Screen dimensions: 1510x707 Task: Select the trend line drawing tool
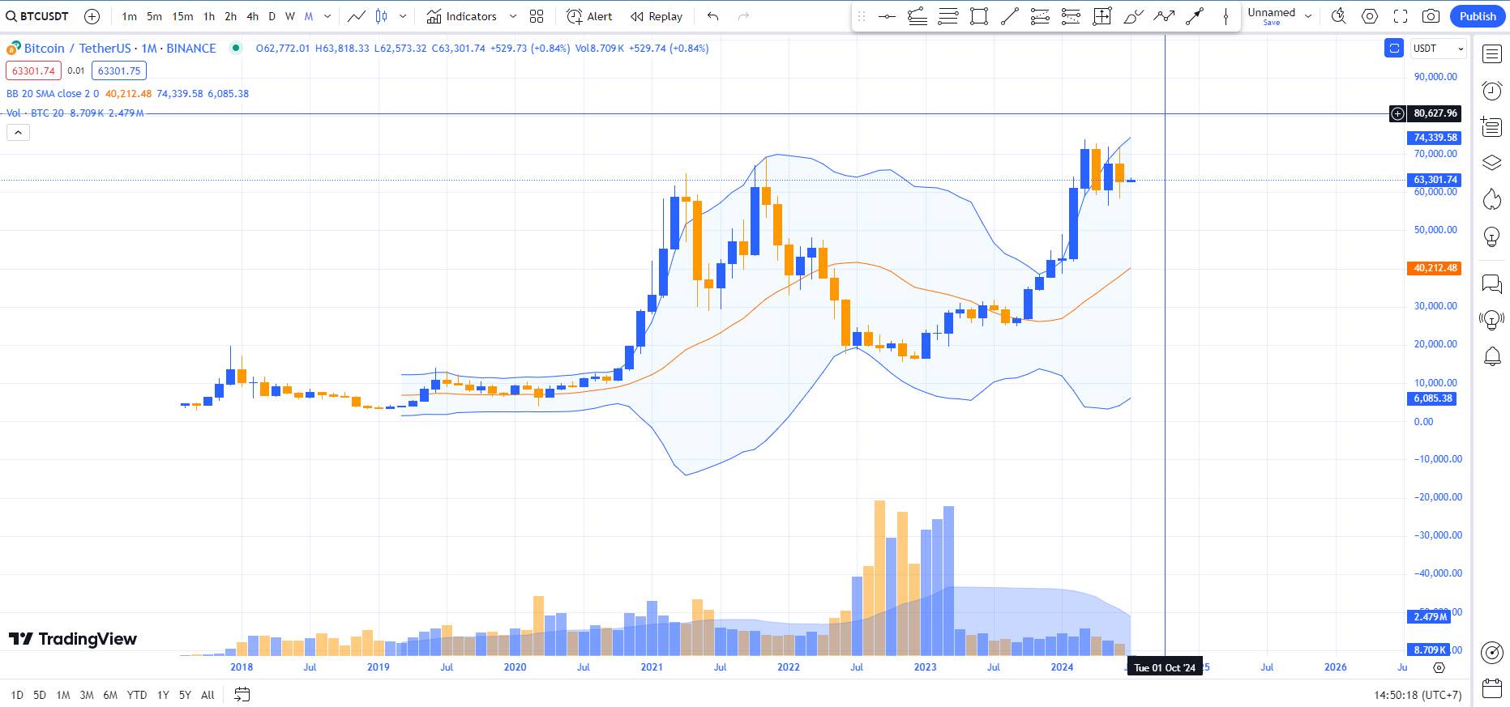pyautogui.click(x=1010, y=16)
